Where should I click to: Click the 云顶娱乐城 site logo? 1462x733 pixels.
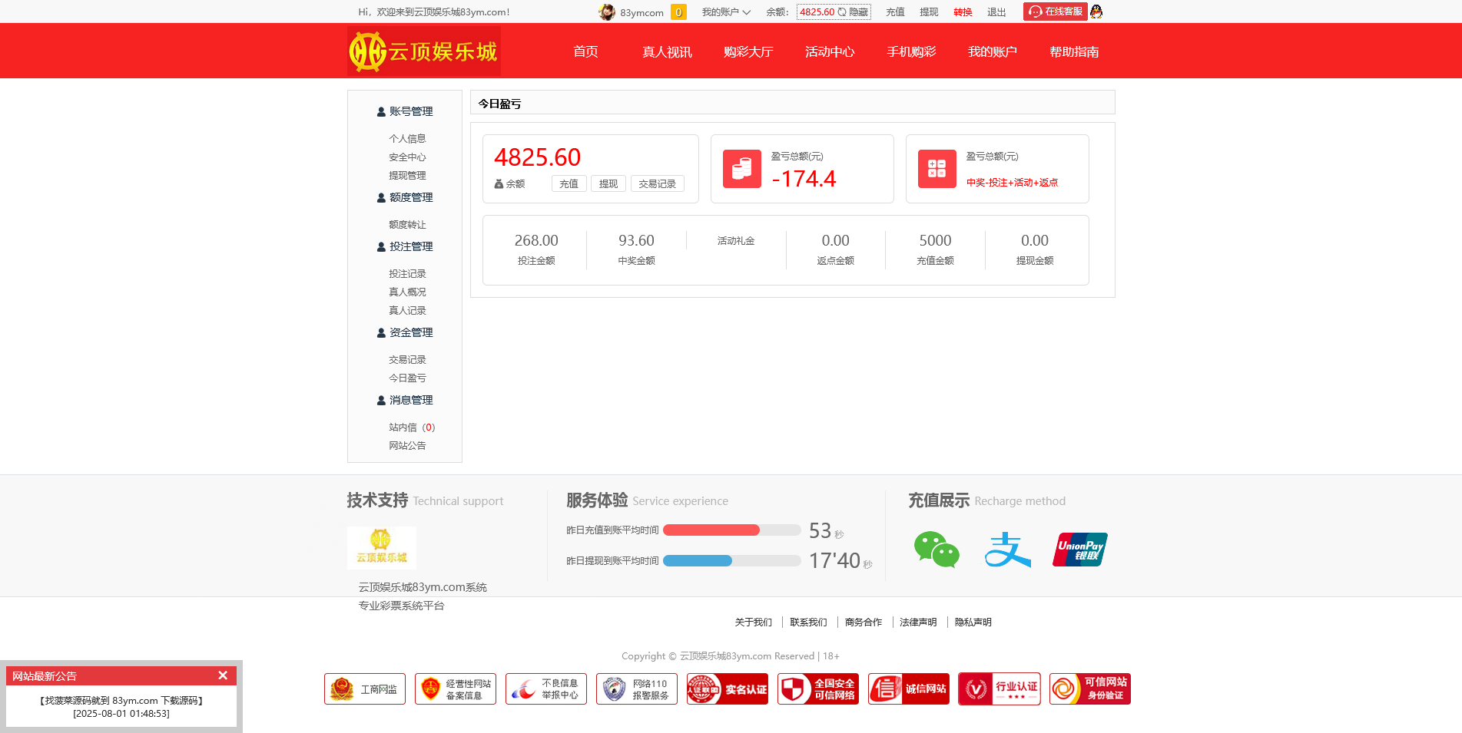[424, 51]
